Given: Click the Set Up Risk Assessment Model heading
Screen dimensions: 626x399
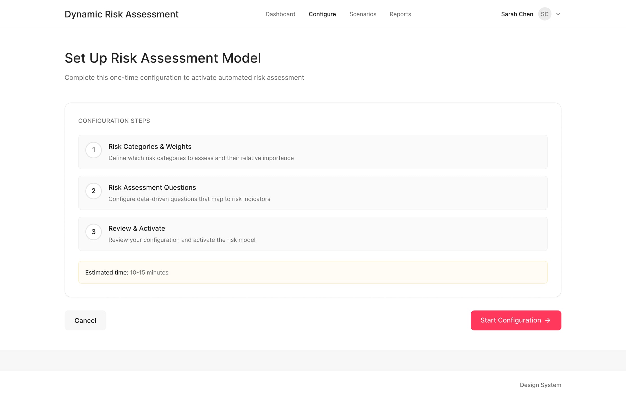Looking at the screenshot, I should tap(163, 58).
